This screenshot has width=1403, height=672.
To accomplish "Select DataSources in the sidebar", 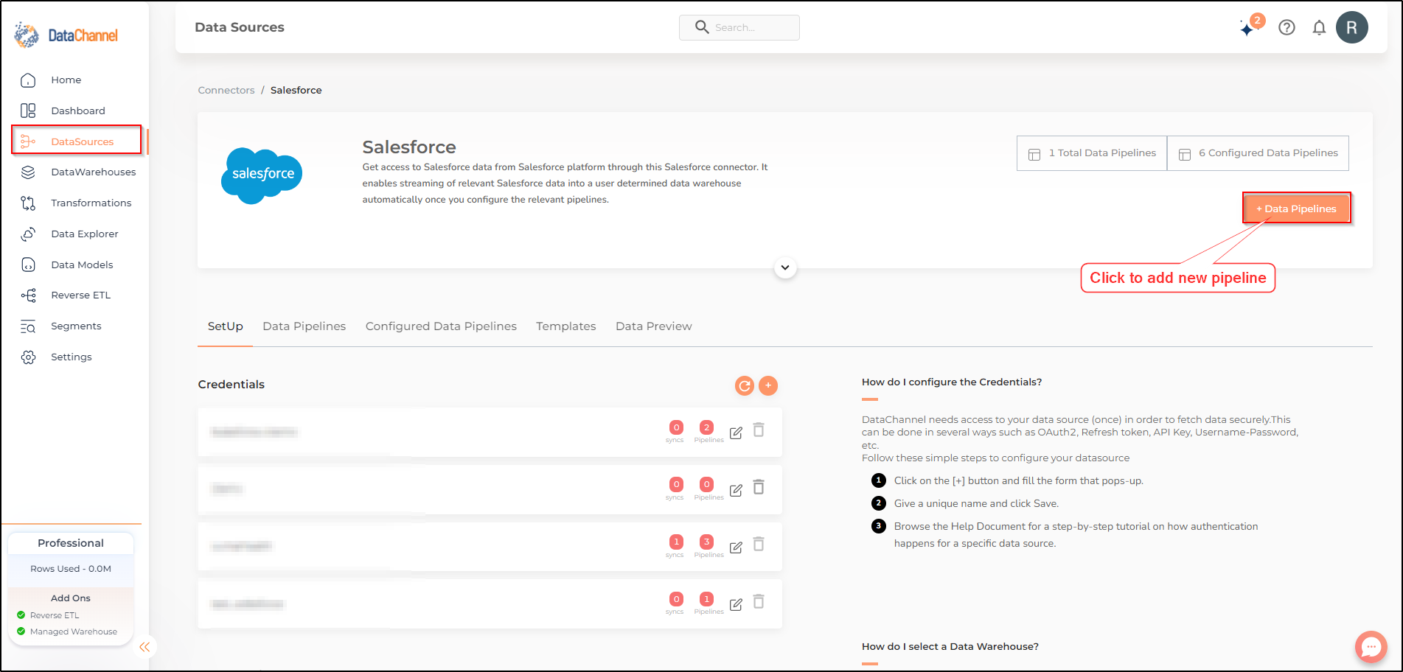I will (77, 141).
